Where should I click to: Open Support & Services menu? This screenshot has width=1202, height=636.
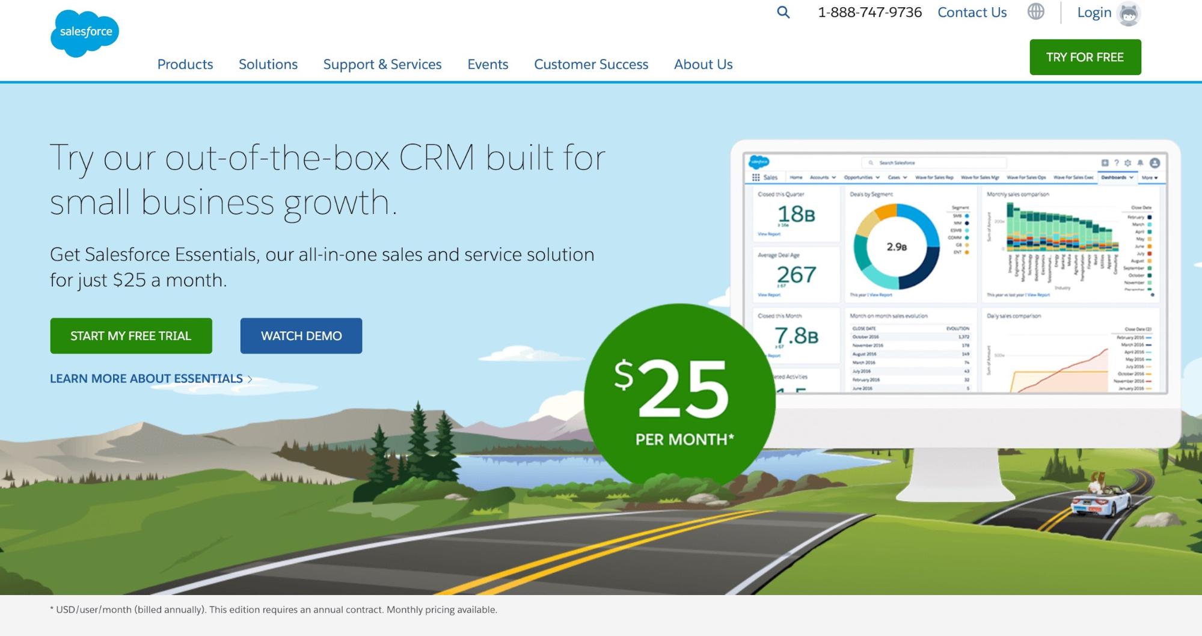pos(382,64)
